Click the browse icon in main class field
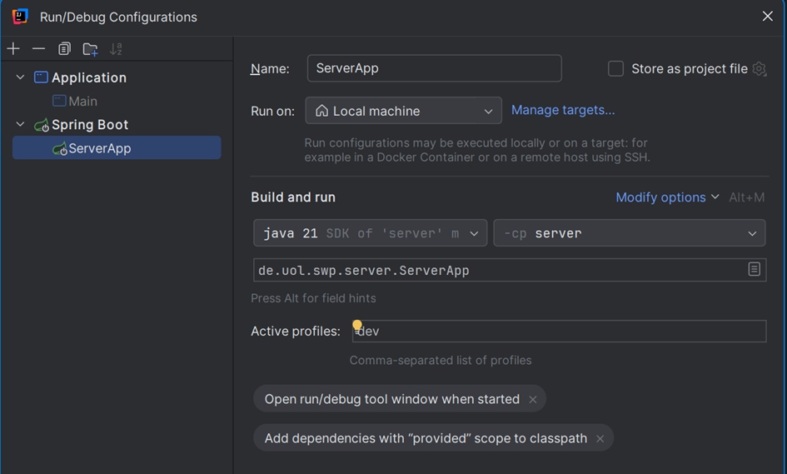Screen dimensions: 787x474 [754, 270]
